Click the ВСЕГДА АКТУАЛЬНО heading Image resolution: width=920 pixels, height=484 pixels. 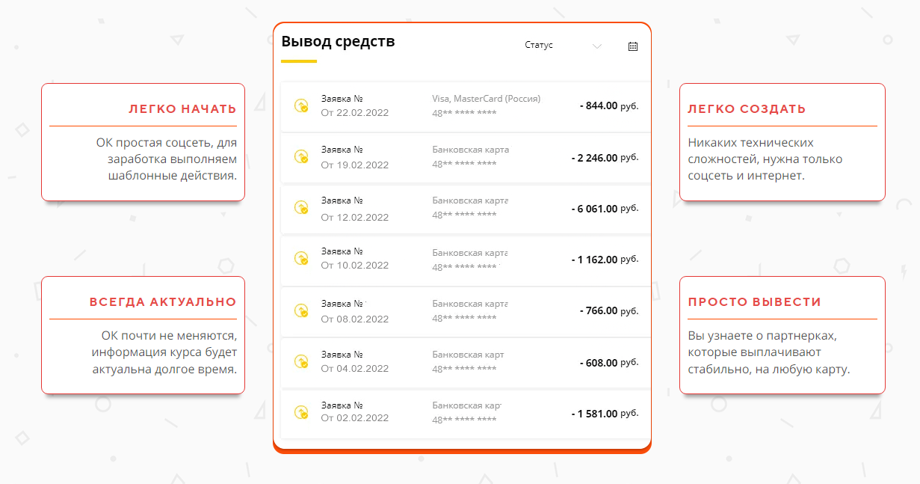click(x=161, y=301)
